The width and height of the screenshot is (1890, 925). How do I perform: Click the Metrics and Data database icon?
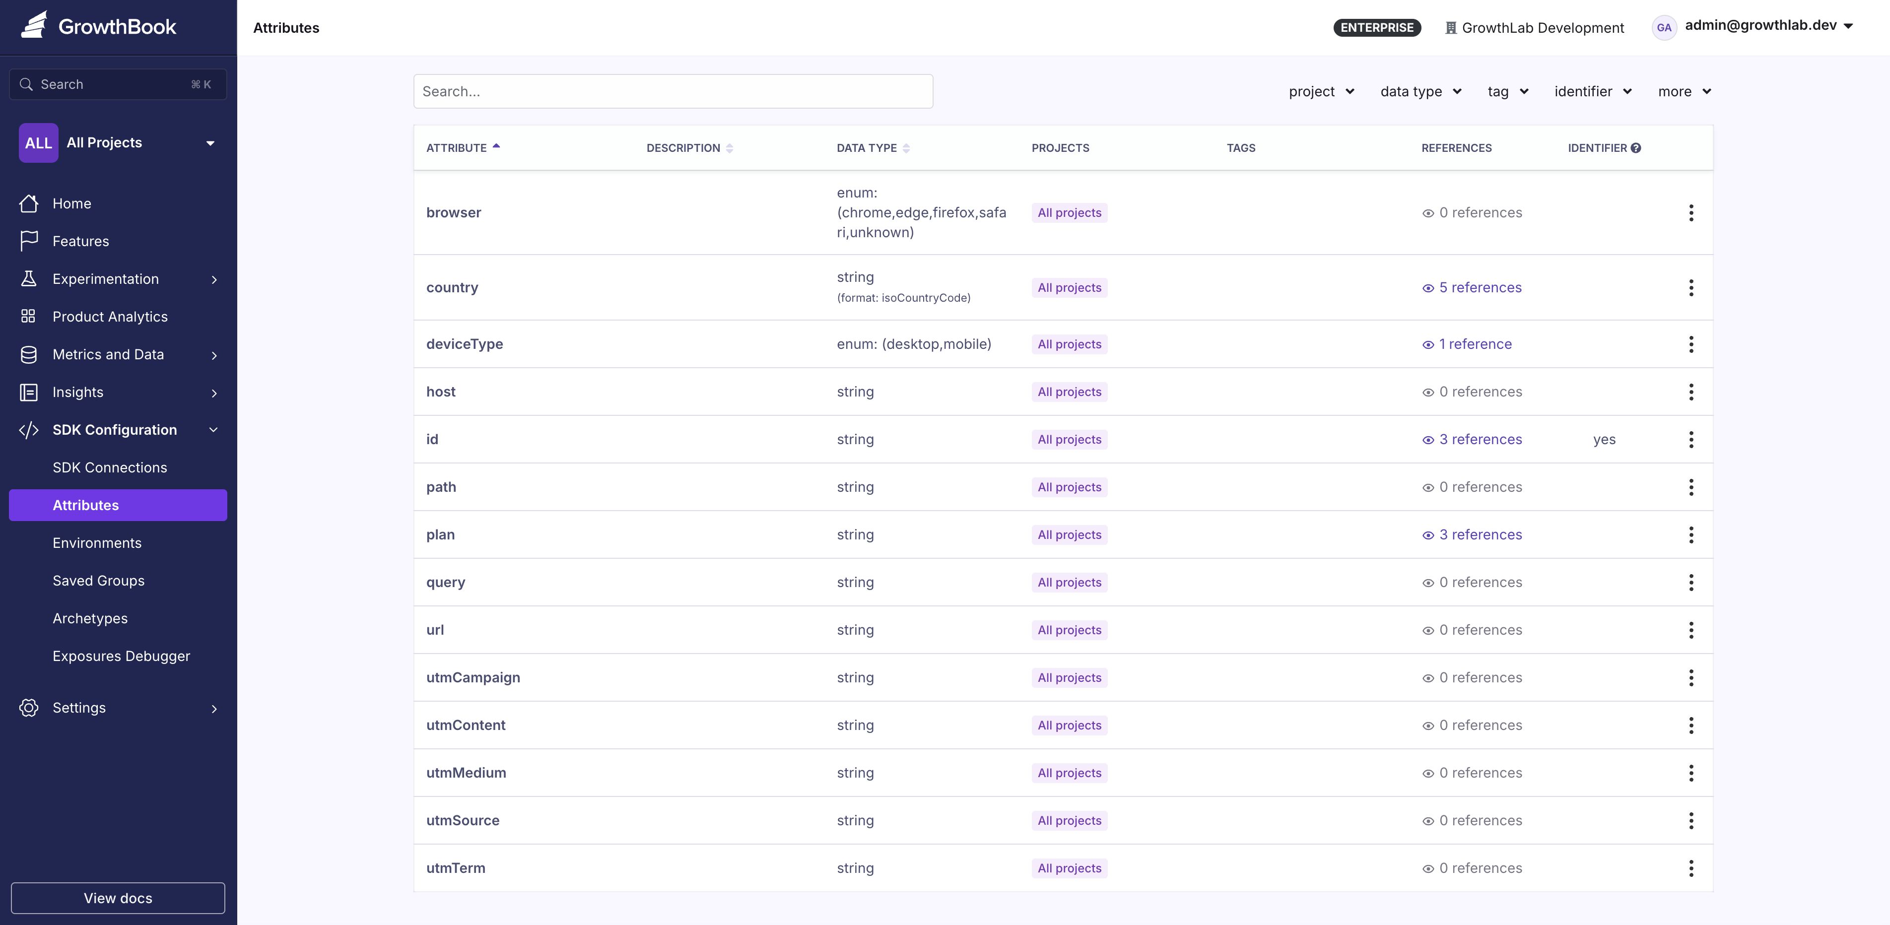[29, 354]
